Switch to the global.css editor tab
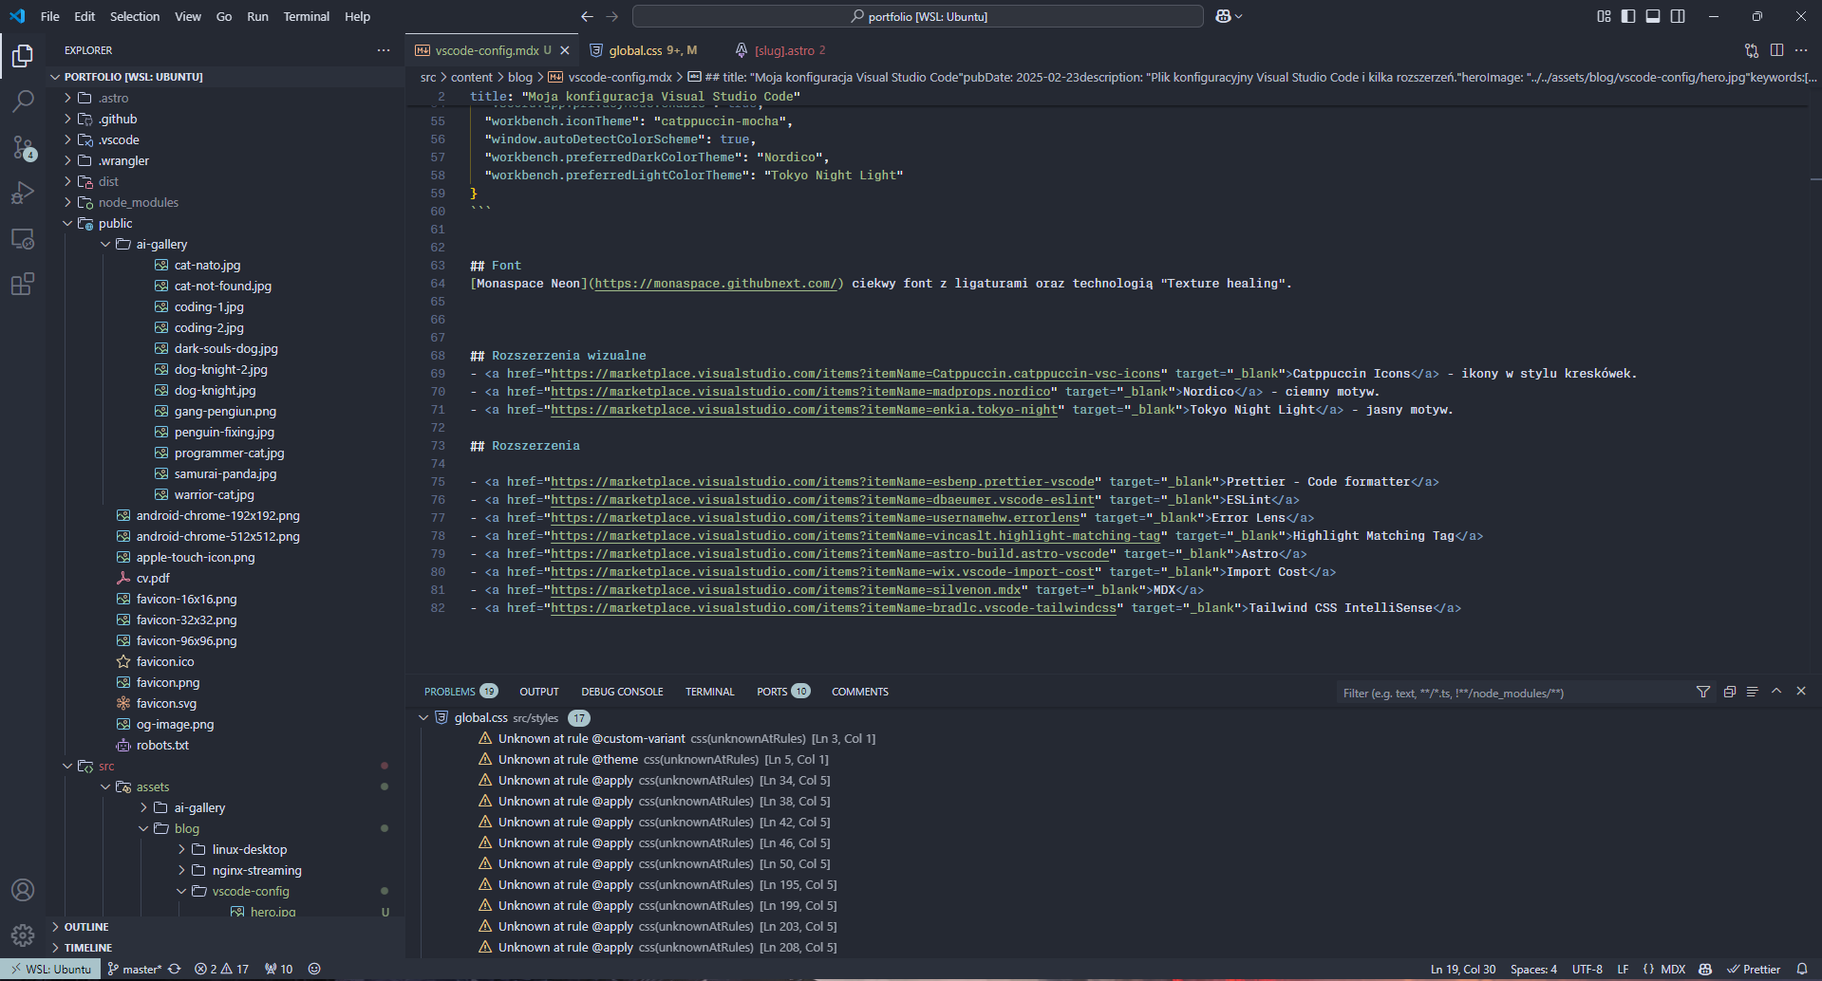This screenshot has height=981, width=1822. tap(643, 50)
